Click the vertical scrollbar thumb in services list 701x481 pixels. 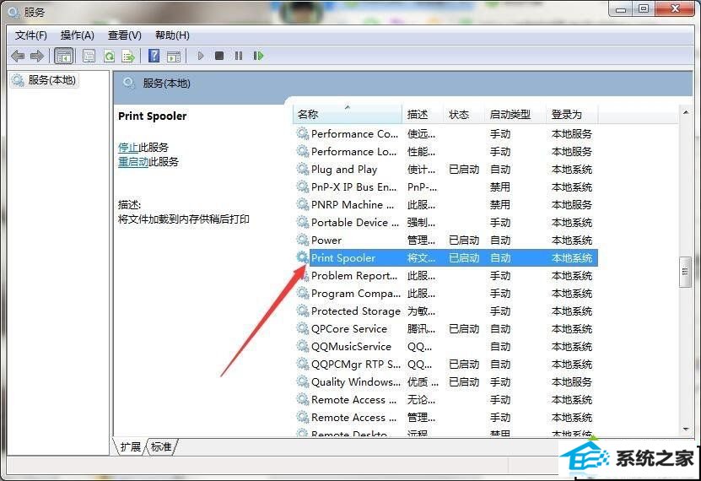pyautogui.click(x=686, y=270)
